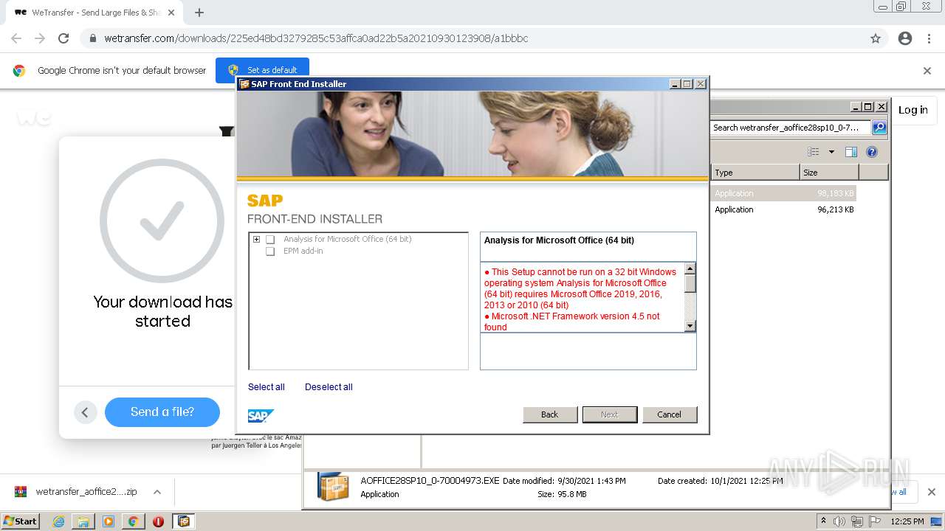Cancel the SAP Front End Installer
The width and height of the screenshot is (945, 531).
pyautogui.click(x=670, y=414)
